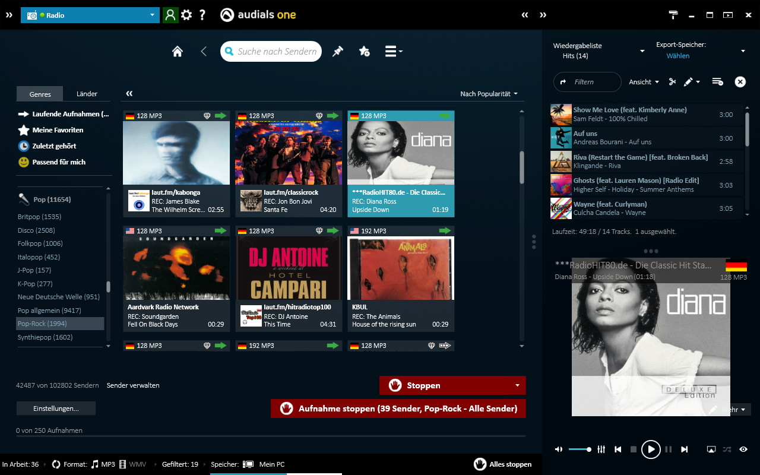Click the green record arrow on laut.fm/classicrock
Viewport: 760px width, 475px height.
(x=332, y=116)
